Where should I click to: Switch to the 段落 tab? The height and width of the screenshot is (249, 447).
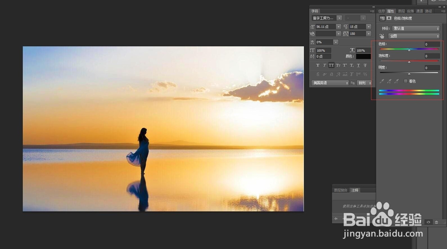[410, 11]
